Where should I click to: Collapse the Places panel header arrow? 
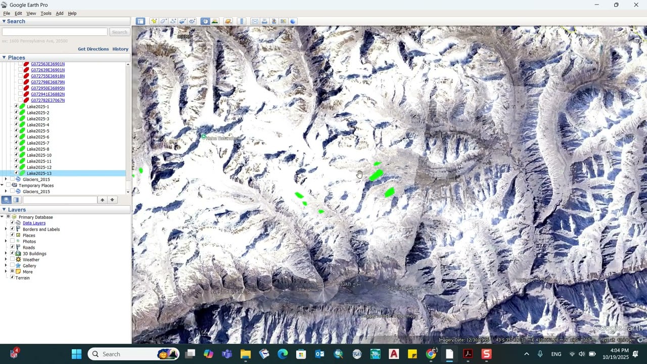pos(4,58)
